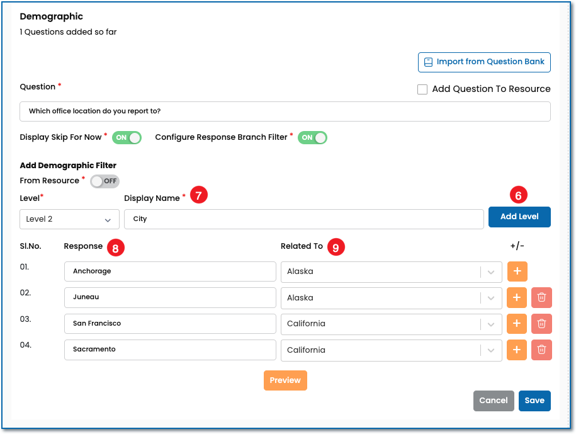Disable Configure Response Branch Filter switch
The height and width of the screenshot is (434, 576).
point(312,137)
